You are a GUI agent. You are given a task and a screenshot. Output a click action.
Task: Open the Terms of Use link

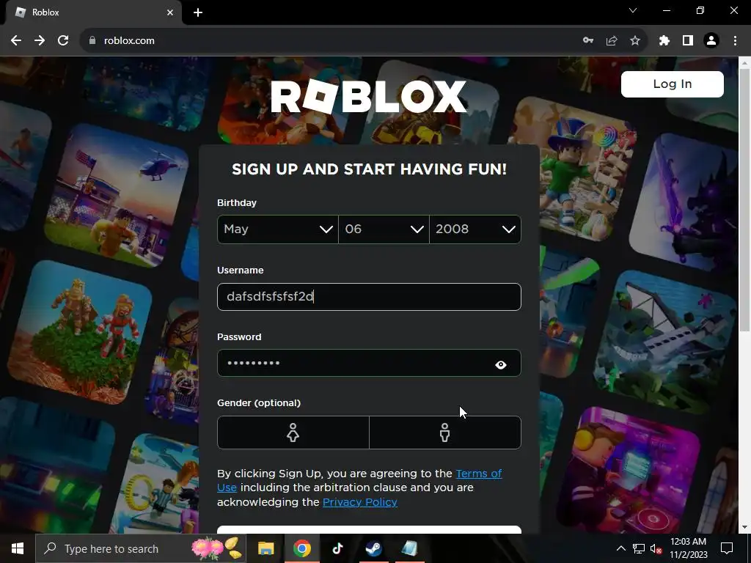point(478,474)
